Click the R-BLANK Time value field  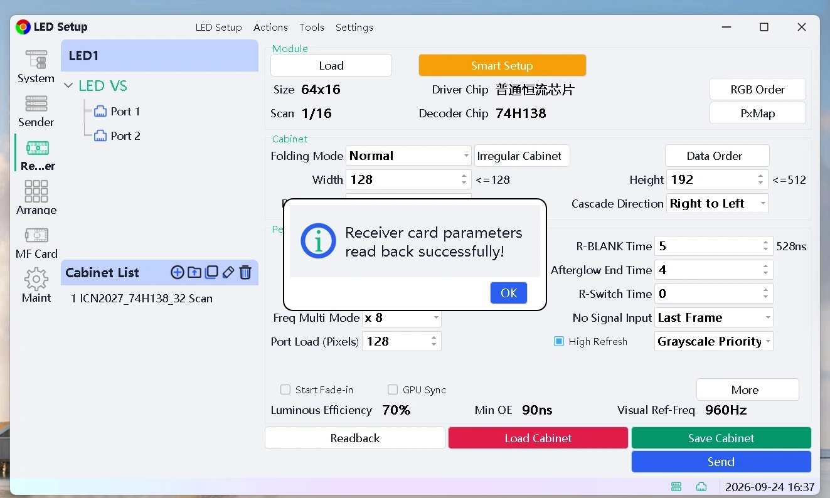click(714, 246)
